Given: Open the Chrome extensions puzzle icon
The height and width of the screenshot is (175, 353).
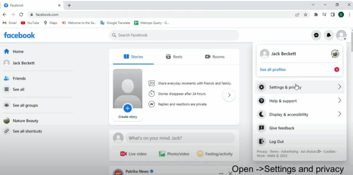Looking at the screenshot, I should point(316,14).
